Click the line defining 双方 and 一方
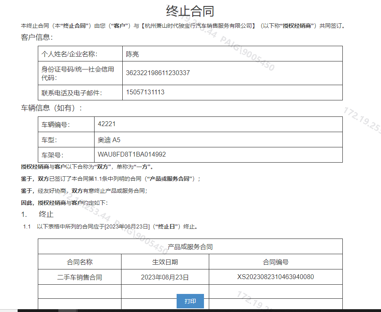 87,167
